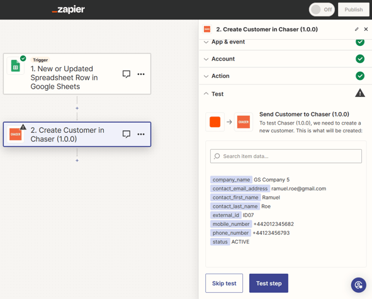
Task: Click the Test step button
Action: pos(269,283)
